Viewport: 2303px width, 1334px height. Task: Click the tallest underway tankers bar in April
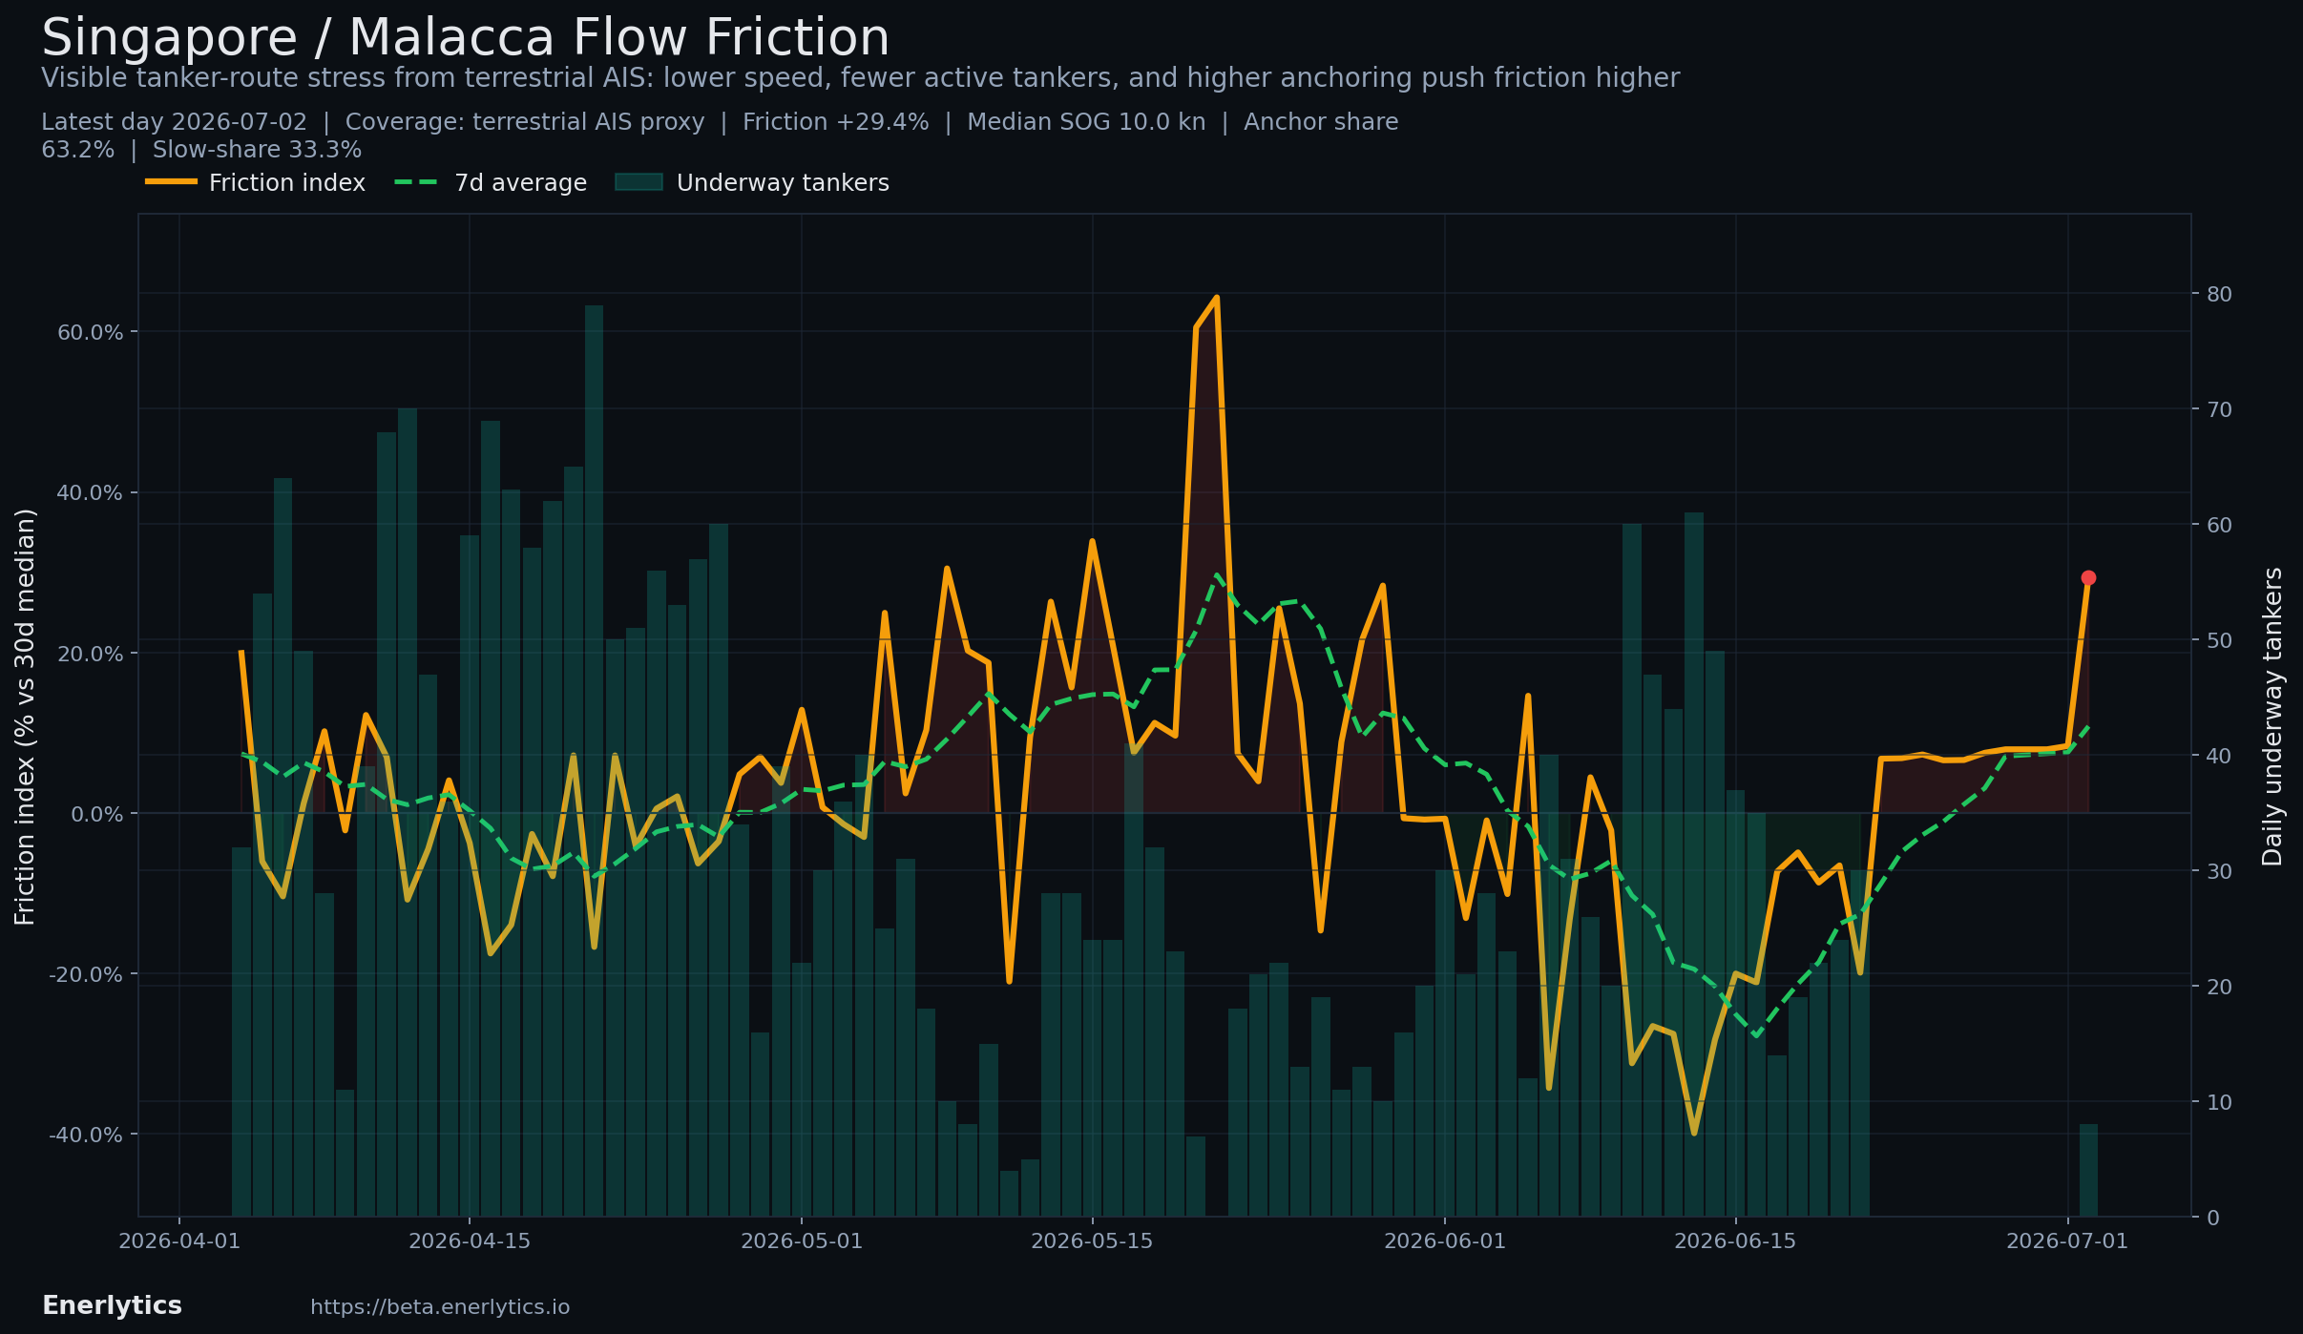click(594, 761)
